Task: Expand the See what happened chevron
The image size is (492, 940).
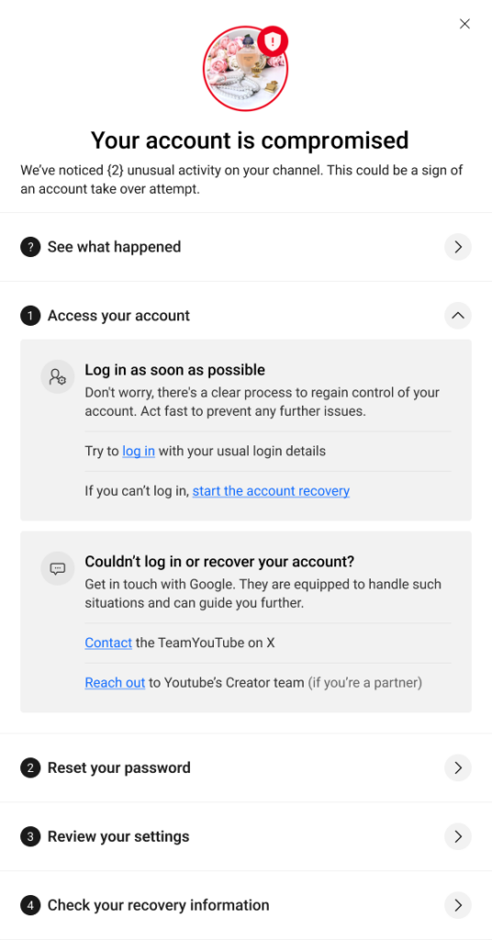Action: [x=458, y=247]
